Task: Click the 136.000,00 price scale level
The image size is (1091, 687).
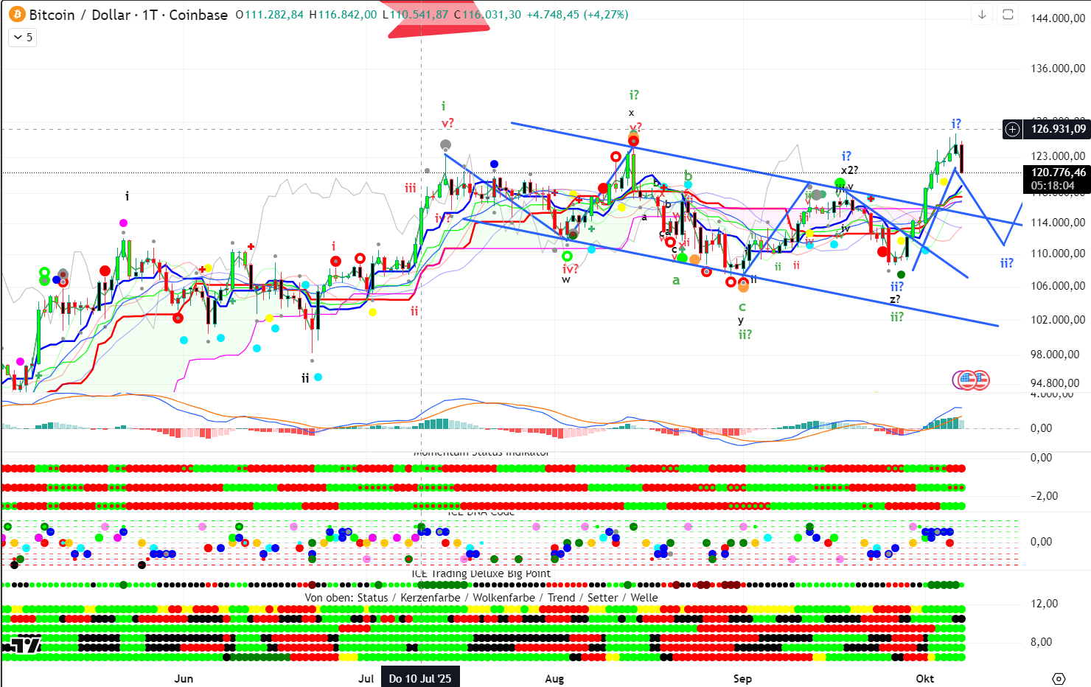Action: [x=1058, y=69]
